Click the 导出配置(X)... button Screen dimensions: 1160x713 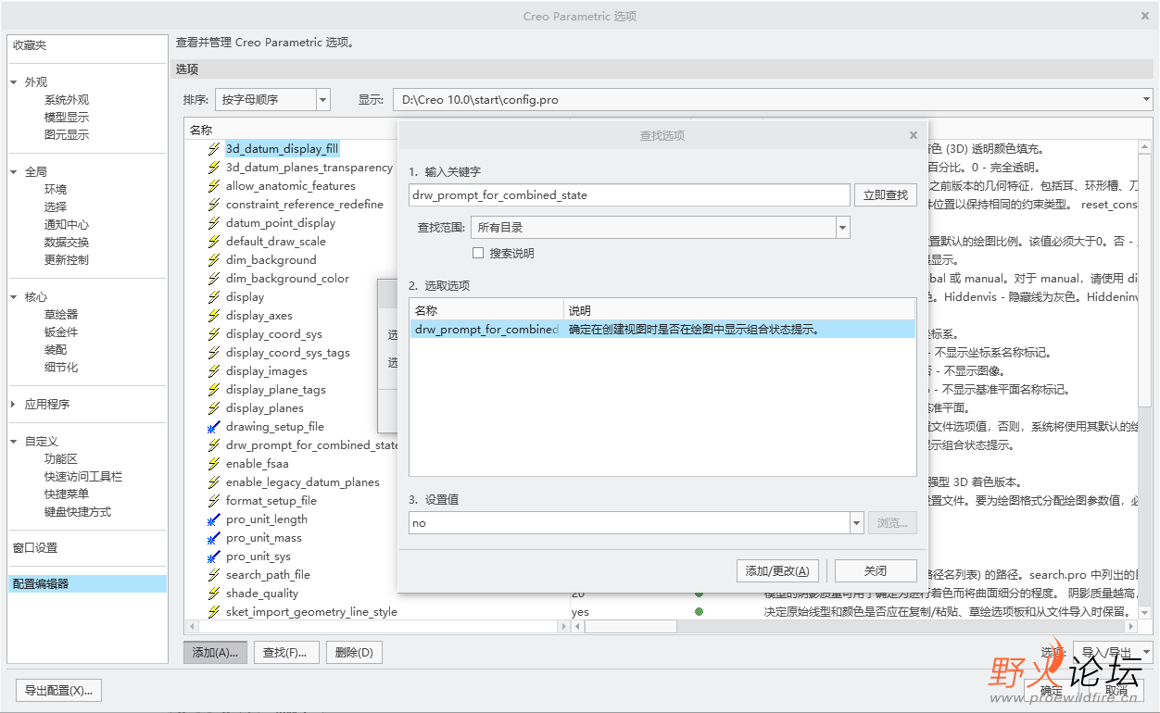click(58, 691)
